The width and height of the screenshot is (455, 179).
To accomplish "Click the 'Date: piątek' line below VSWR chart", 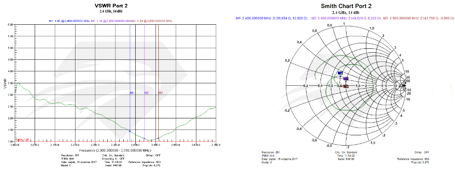I will [79, 162].
